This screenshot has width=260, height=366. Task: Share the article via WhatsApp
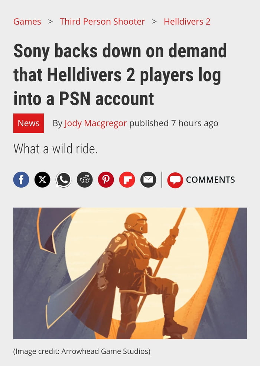click(x=63, y=179)
